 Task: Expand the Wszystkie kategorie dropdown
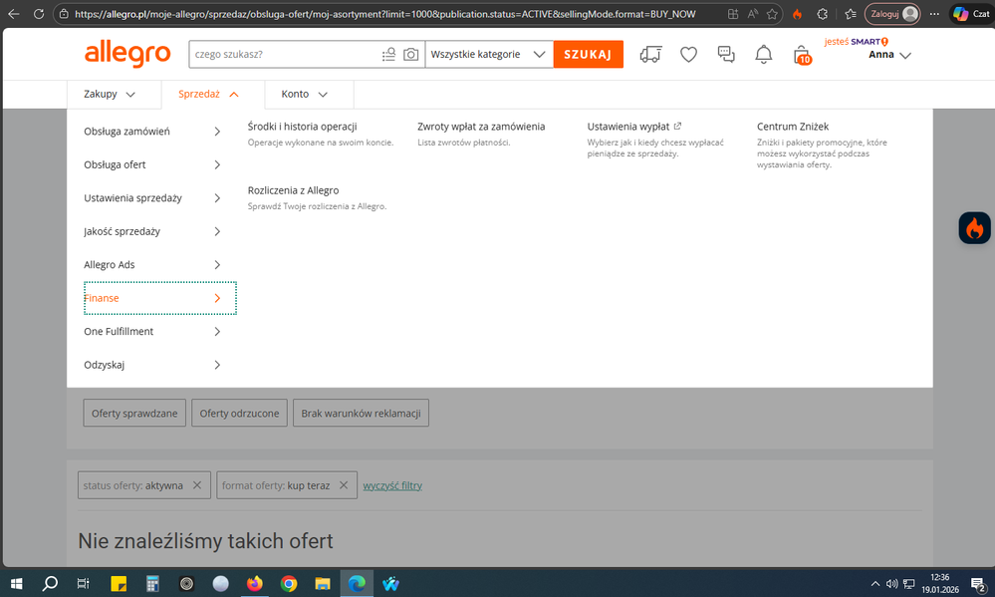tap(488, 55)
